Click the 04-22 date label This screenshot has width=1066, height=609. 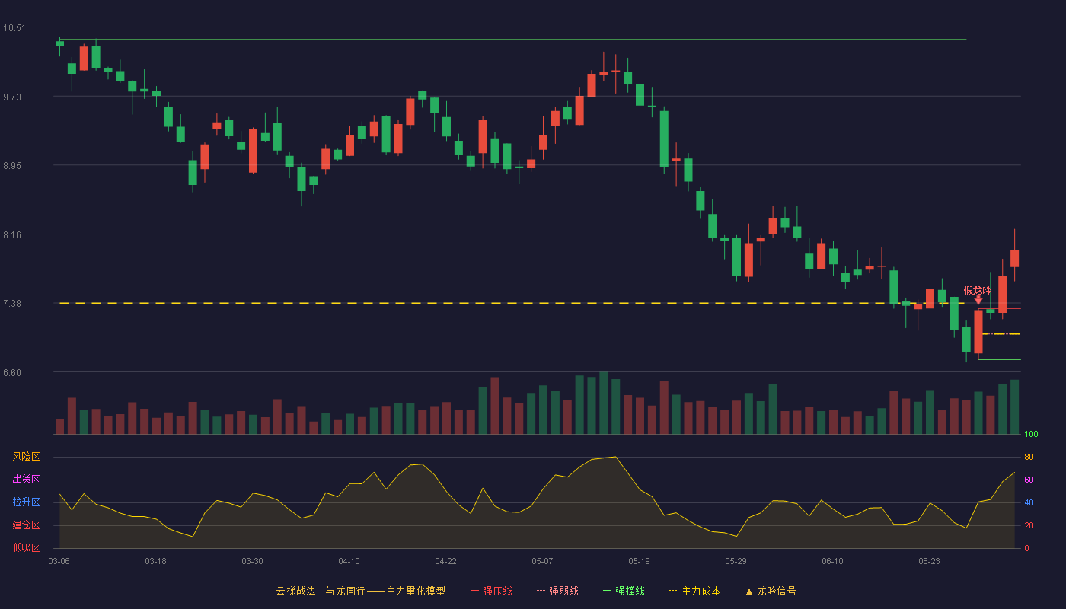click(445, 561)
